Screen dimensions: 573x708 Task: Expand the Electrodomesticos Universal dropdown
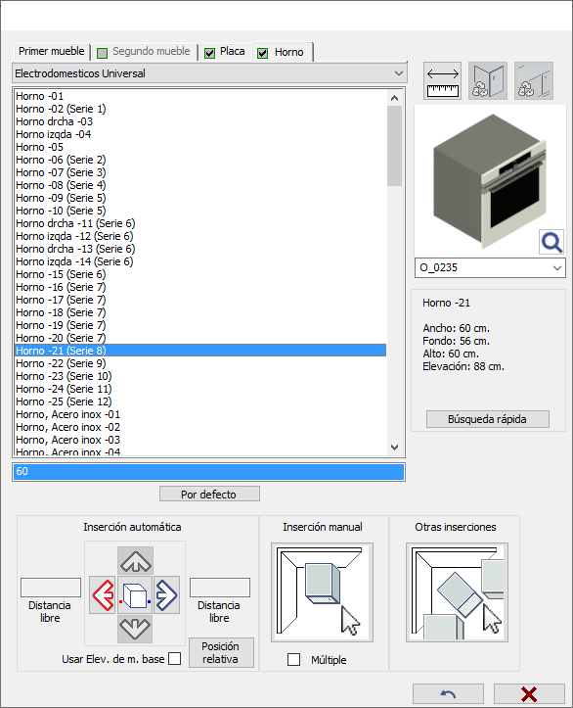point(209,73)
